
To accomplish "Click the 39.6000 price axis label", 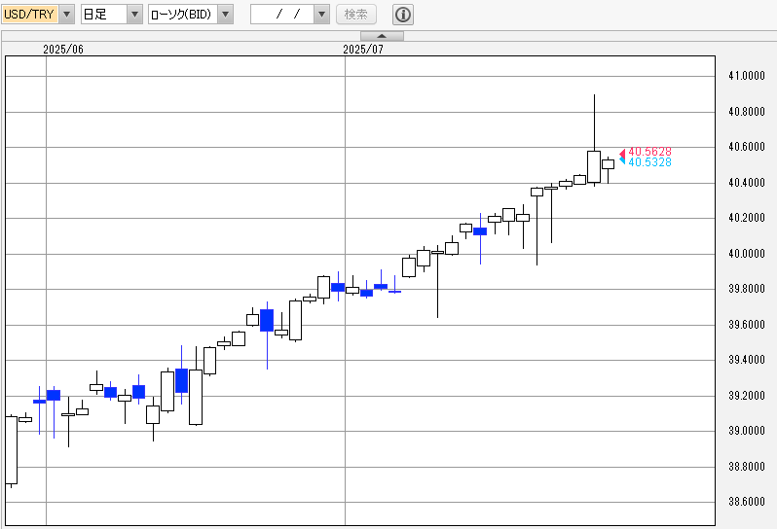I will [x=747, y=325].
